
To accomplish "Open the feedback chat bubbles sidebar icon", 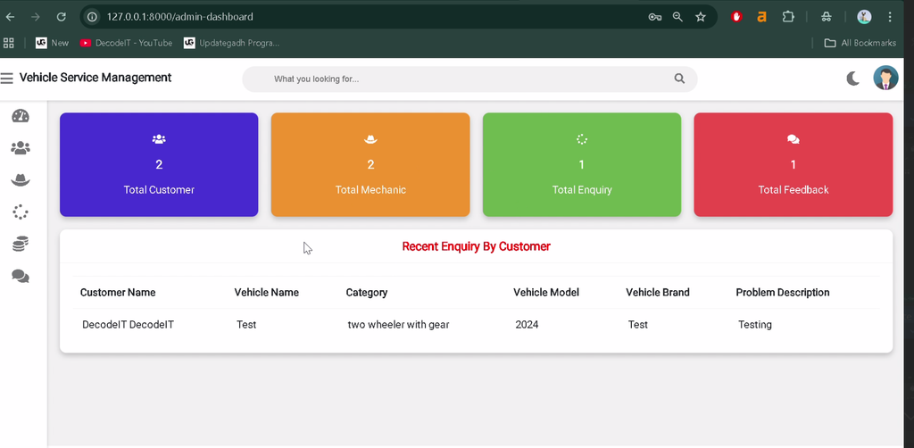I will 21,276.
